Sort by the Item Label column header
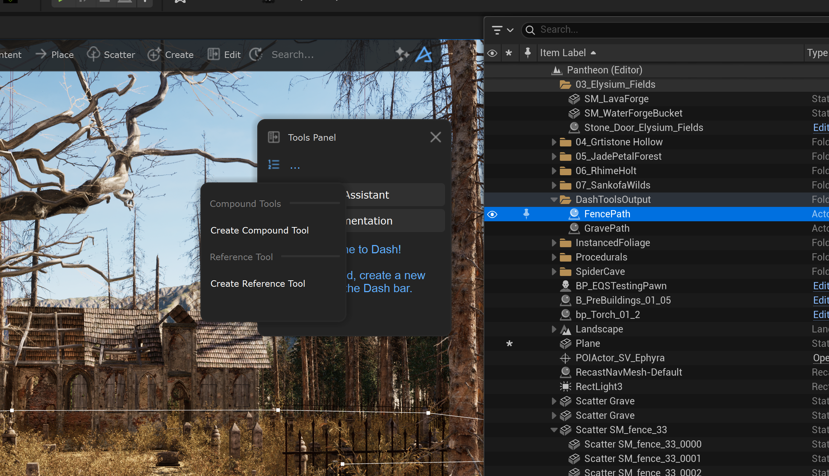Viewport: 829px width, 476px height. coord(563,53)
